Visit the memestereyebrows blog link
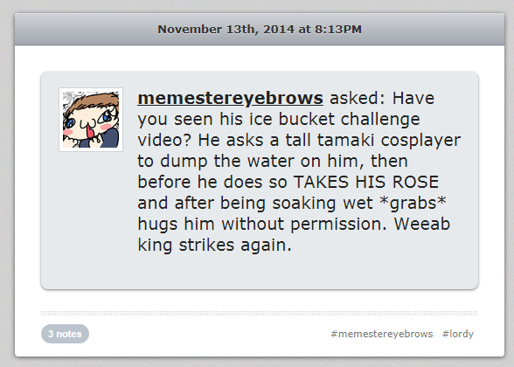 230,98
